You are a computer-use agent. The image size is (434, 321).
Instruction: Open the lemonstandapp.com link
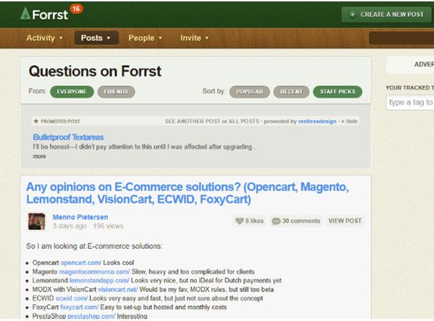click(x=100, y=280)
